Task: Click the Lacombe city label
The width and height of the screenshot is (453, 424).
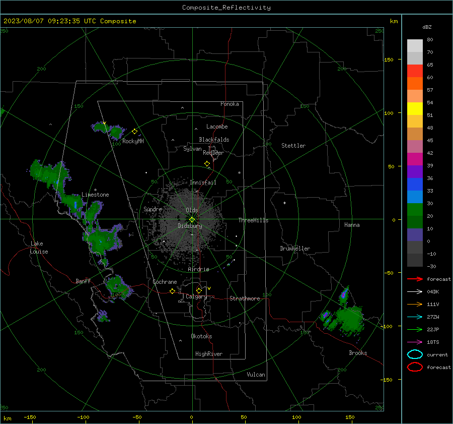Action: (x=217, y=127)
